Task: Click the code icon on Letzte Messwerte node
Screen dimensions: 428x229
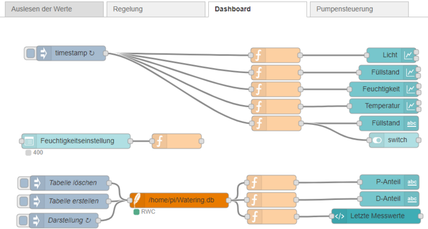Action: click(x=340, y=216)
